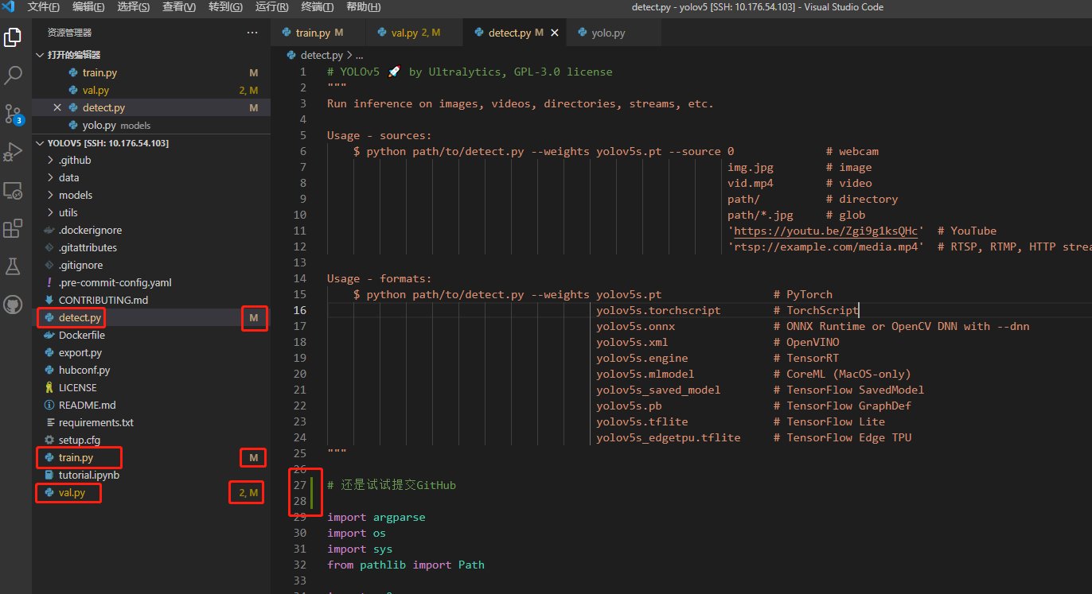
Task: Select yolo.py models in open editors list
Action: click(151, 125)
